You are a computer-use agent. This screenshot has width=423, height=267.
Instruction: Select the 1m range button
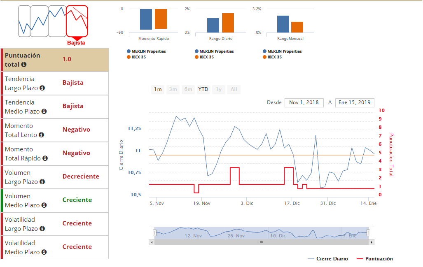tap(158, 89)
